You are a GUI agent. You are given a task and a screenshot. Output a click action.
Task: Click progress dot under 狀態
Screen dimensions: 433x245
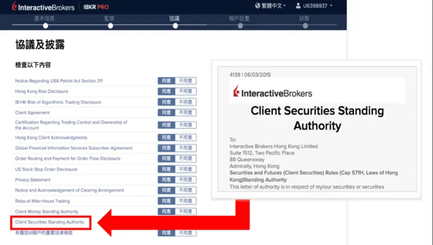[305, 26]
